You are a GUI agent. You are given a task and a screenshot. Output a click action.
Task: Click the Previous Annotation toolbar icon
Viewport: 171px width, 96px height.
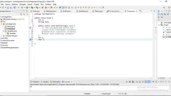(x=81, y=7)
